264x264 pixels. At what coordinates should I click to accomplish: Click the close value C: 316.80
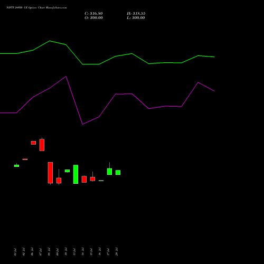(93, 14)
